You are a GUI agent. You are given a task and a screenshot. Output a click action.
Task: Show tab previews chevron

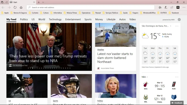(43, 2)
